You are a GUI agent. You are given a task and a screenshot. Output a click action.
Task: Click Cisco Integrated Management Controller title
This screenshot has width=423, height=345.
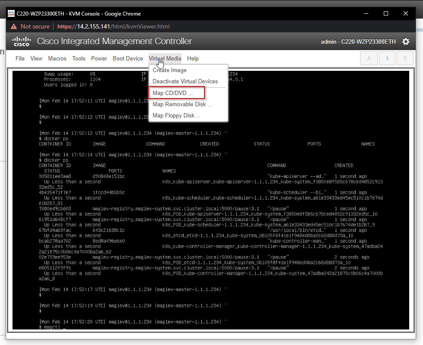[x=114, y=41]
